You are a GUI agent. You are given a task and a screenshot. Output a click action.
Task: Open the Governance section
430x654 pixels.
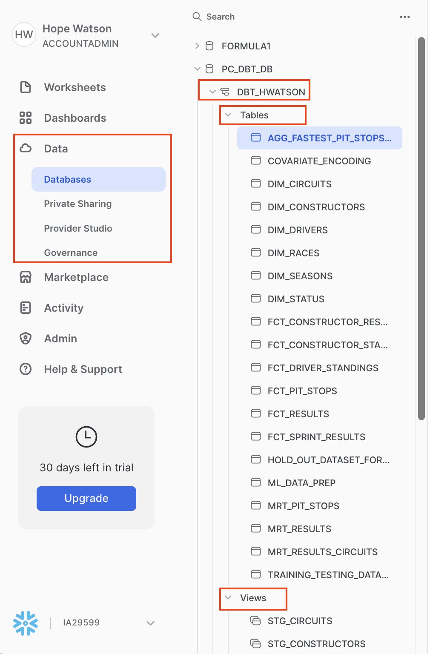[71, 252]
